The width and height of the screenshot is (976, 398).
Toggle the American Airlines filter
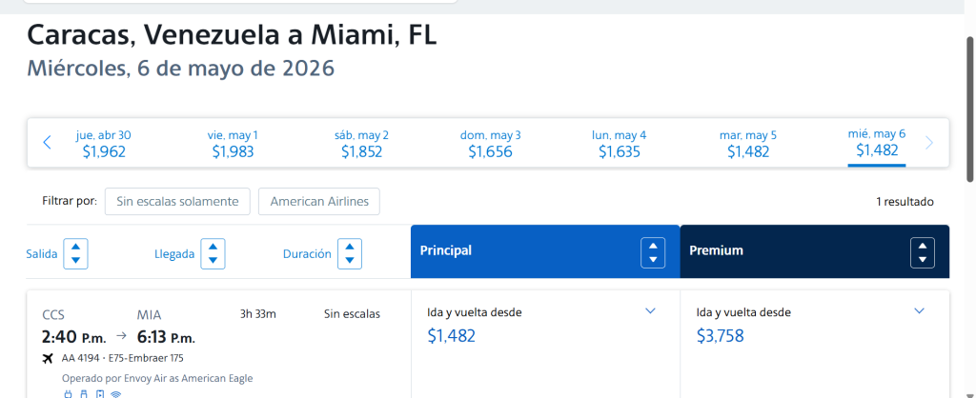[319, 202]
